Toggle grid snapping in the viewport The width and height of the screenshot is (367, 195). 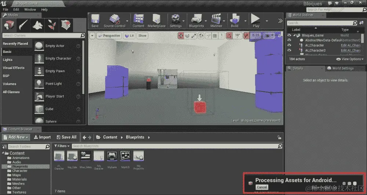[215, 36]
